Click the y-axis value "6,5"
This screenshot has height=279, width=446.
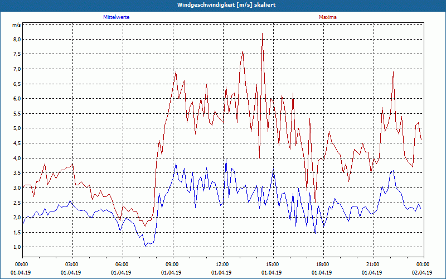18,84
